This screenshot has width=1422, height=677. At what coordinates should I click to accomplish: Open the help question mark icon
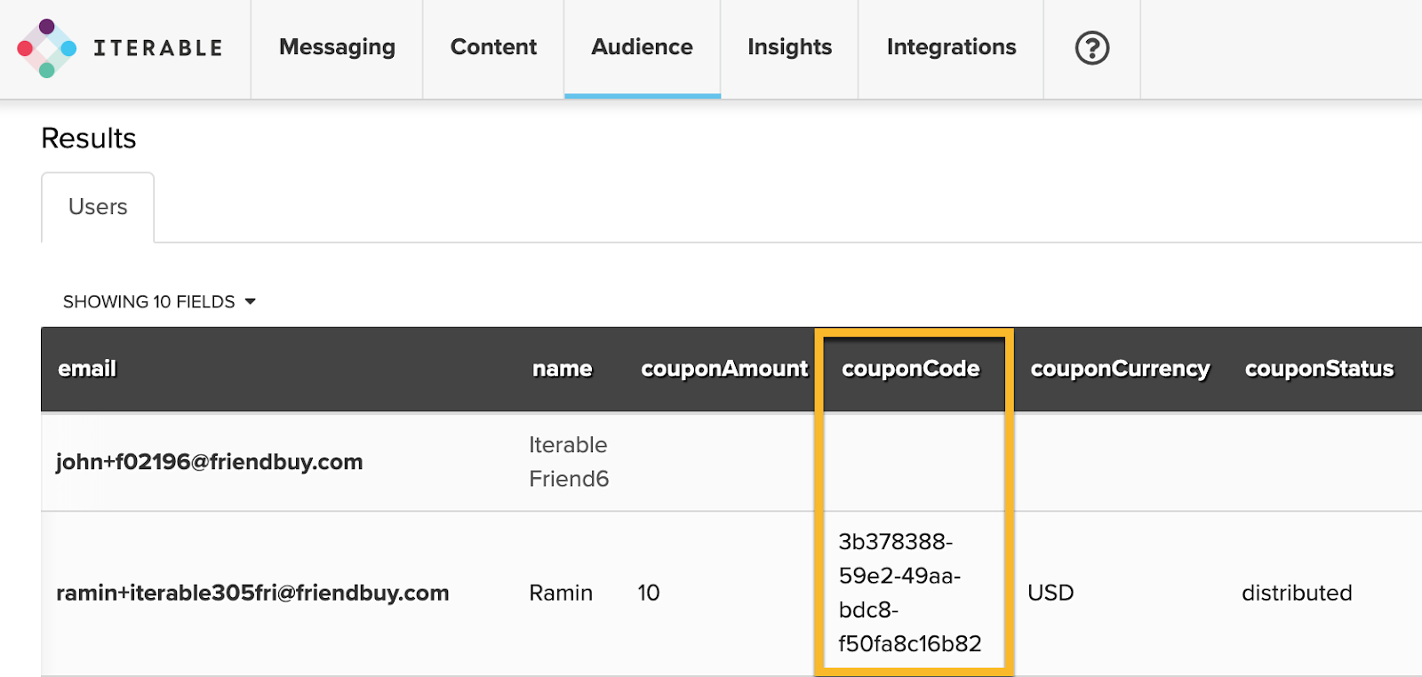pos(1091,48)
